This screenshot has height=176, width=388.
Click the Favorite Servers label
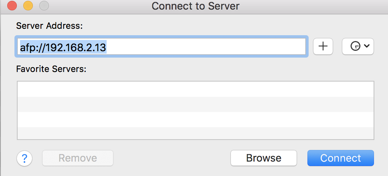click(x=51, y=69)
